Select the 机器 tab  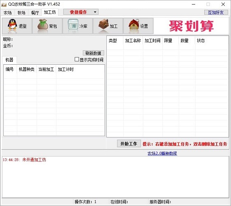coord(9,60)
